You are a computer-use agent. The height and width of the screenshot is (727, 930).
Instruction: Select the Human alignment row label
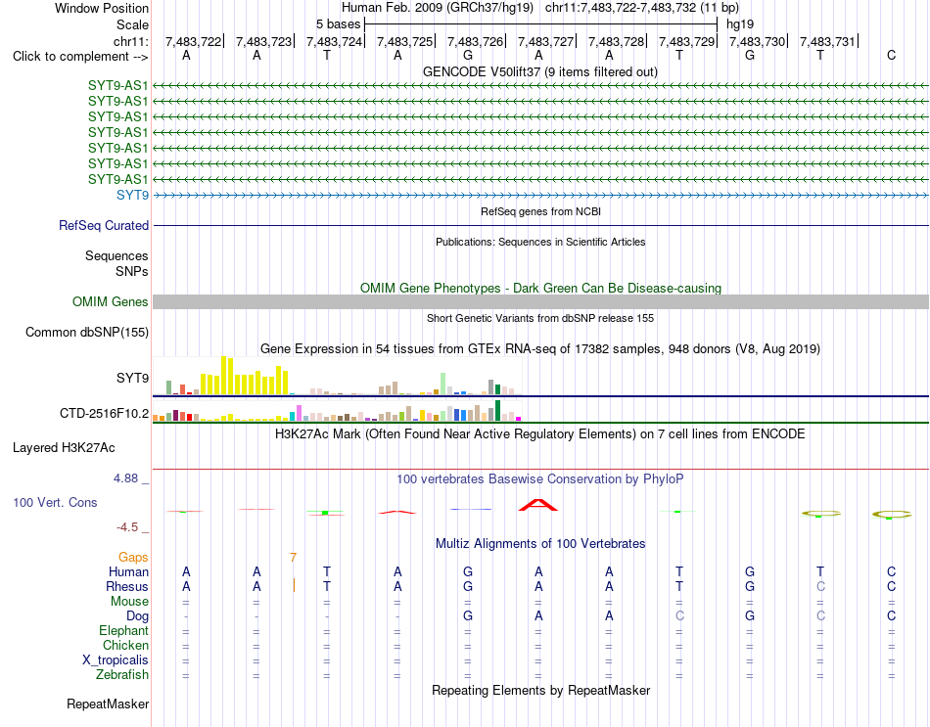pos(128,571)
